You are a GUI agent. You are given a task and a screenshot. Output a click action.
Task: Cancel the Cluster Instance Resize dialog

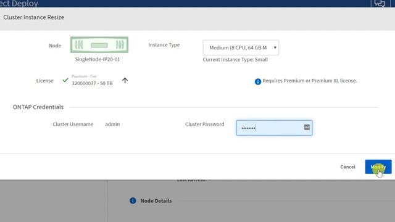[347, 166]
